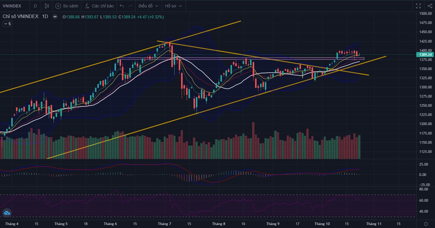Image resolution: width=435 pixels, height=228 pixels.
Task: Click the cloud logo icon in the RSI pane
Action: [x=7, y=213]
